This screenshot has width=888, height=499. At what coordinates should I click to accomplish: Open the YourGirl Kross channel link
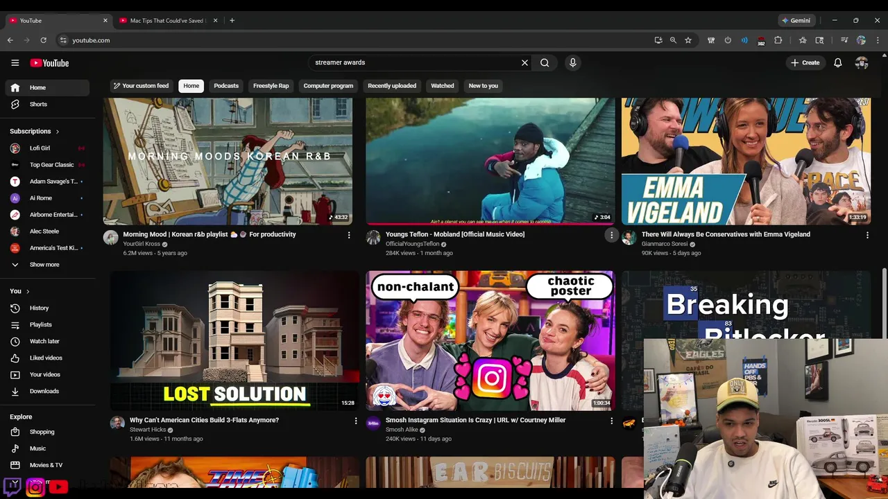pos(142,244)
